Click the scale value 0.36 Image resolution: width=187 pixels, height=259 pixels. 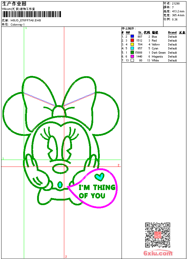click(x=175, y=19)
